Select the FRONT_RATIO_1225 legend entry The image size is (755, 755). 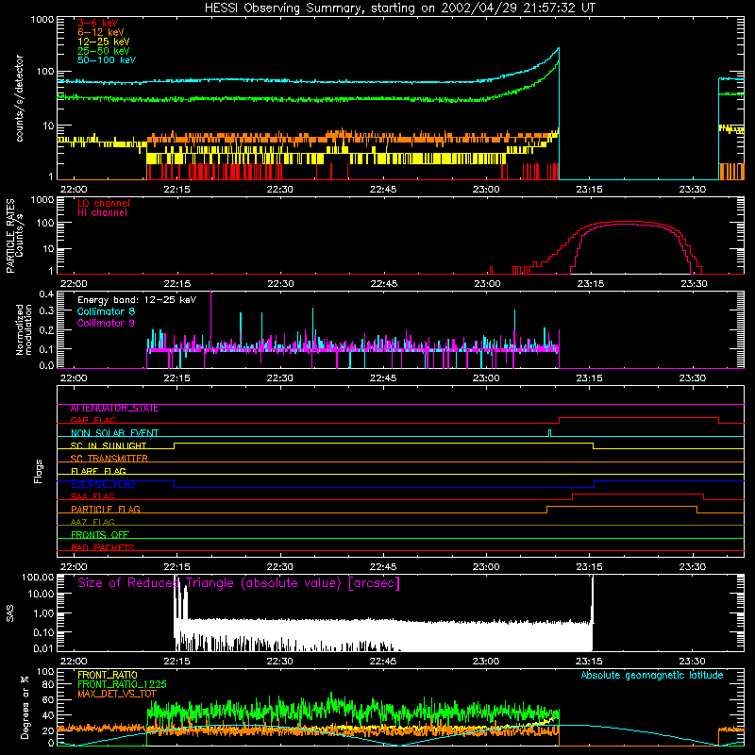tap(122, 684)
